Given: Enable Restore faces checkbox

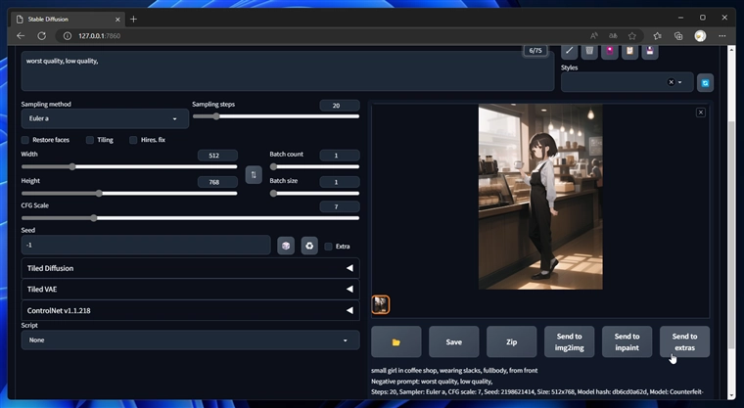Looking at the screenshot, I should (x=25, y=140).
